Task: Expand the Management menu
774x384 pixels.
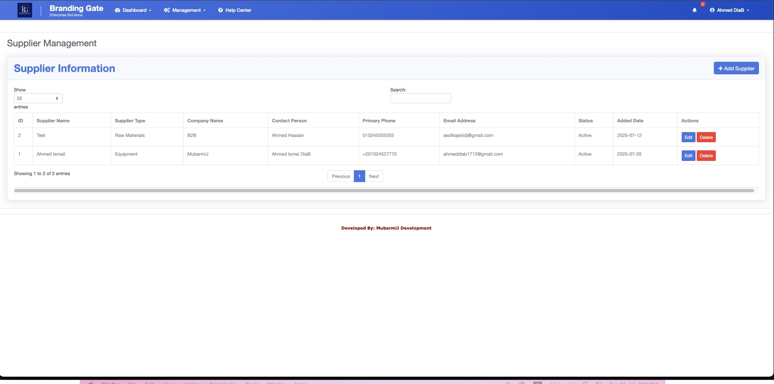Action: click(185, 10)
